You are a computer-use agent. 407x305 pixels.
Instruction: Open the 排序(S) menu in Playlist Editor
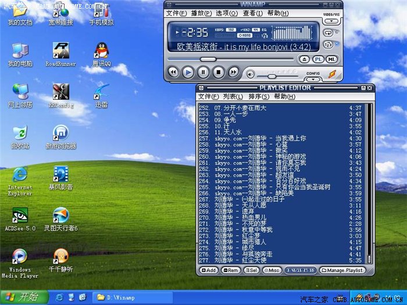coord(258,96)
